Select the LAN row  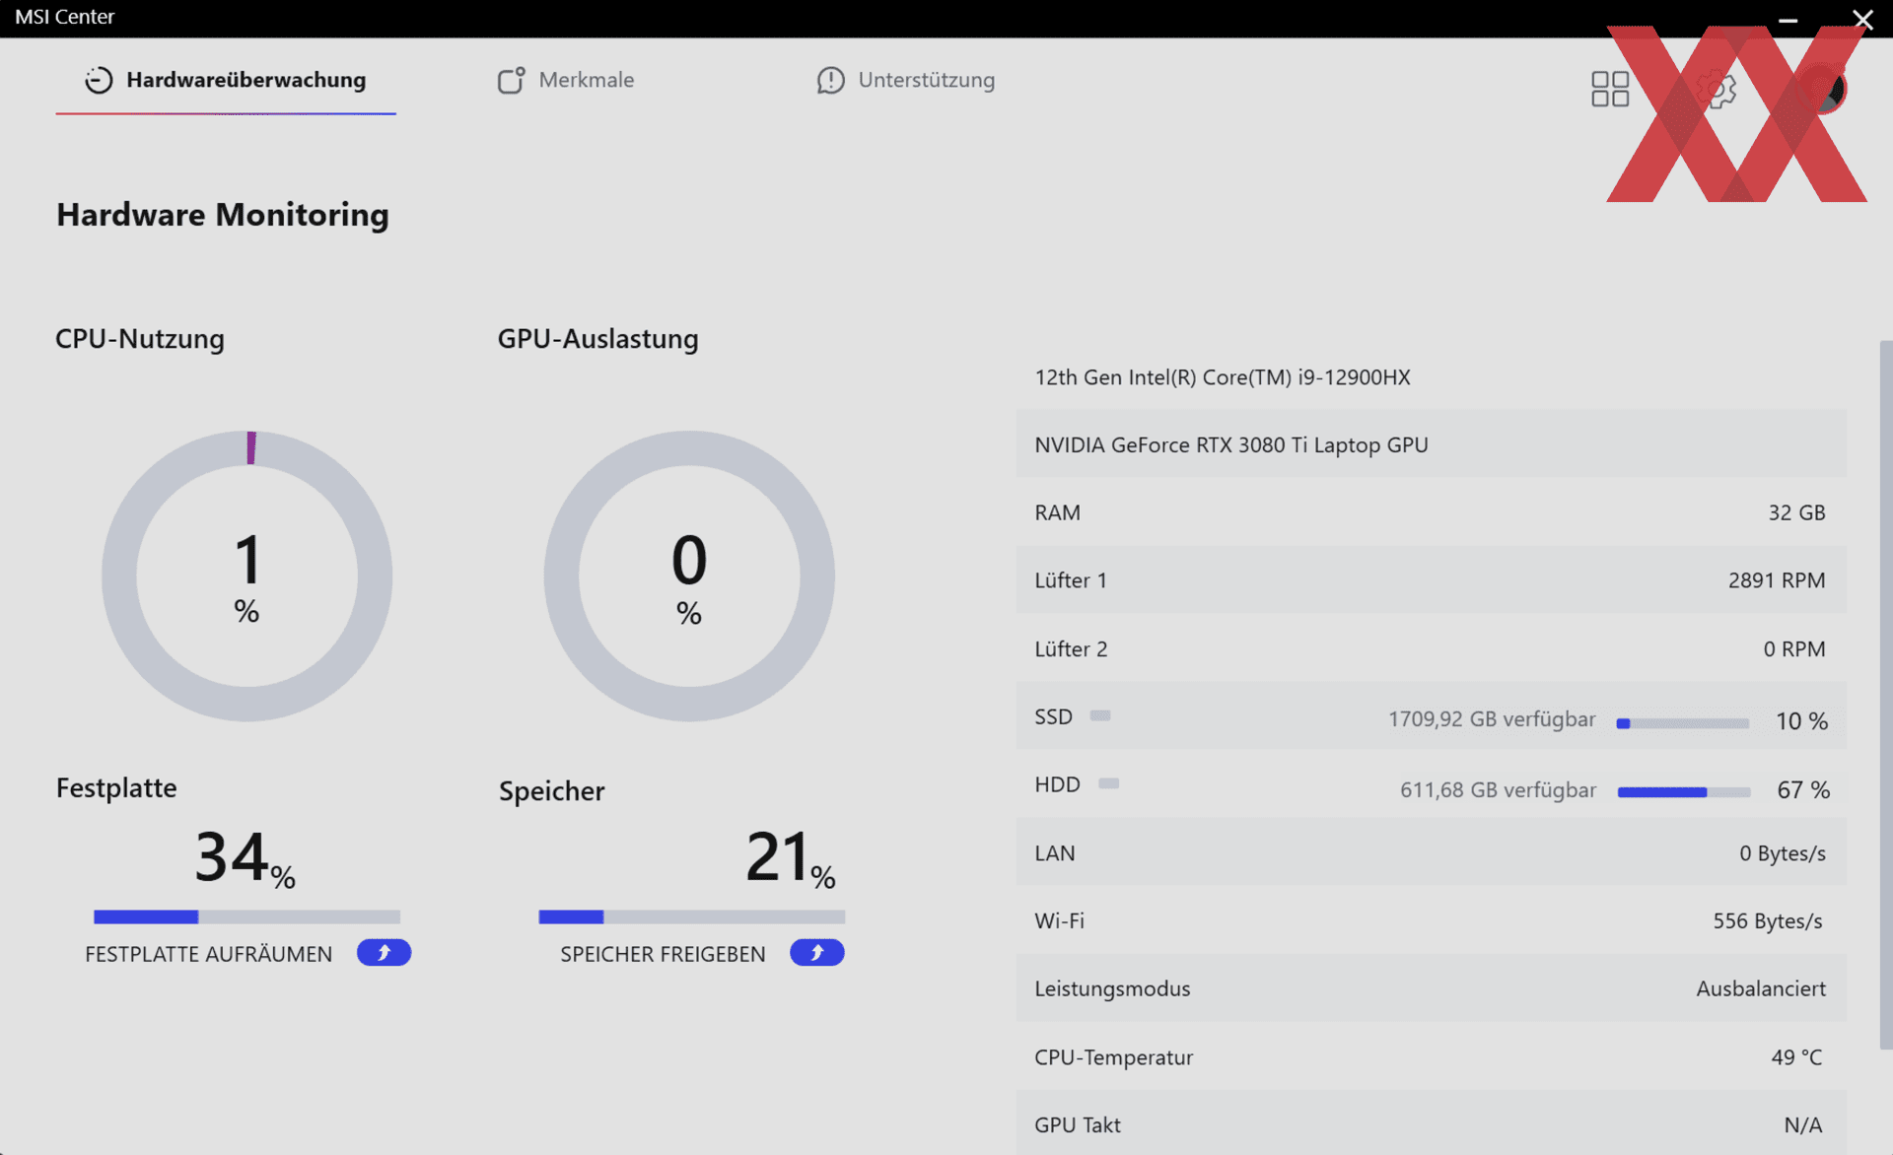coord(1431,852)
